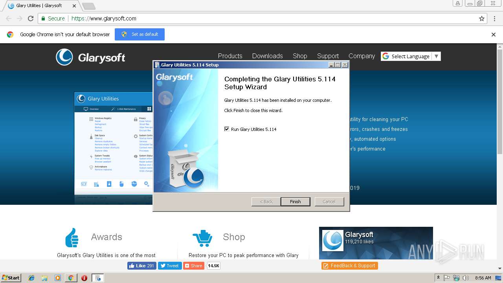Click the Glarysoft Facebook page widget

376,243
